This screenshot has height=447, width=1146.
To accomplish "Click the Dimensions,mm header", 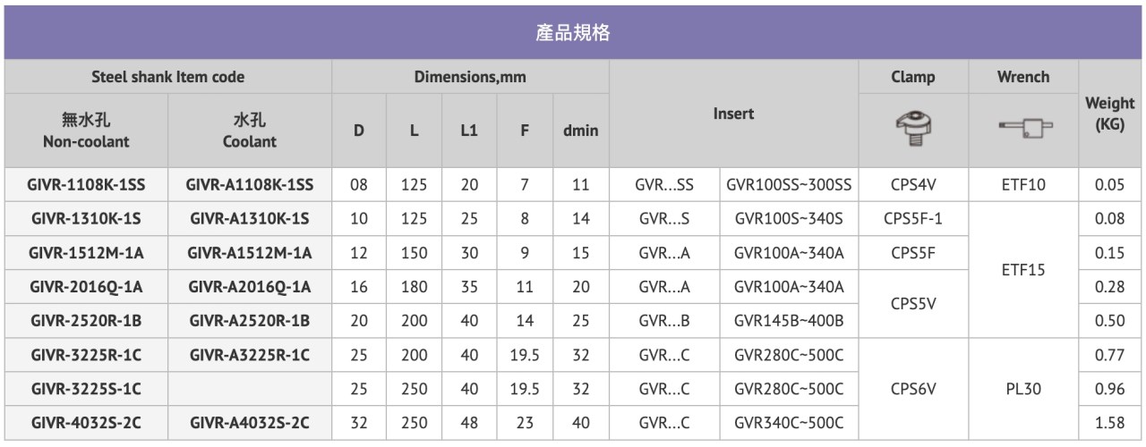I will coord(470,77).
